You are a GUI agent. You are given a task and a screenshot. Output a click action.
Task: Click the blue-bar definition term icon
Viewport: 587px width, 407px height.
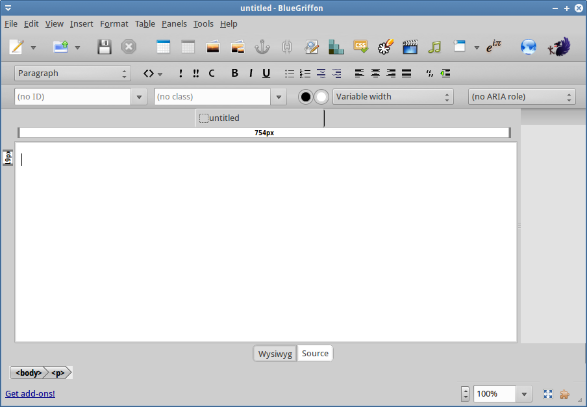pyautogui.click(x=321, y=73)
